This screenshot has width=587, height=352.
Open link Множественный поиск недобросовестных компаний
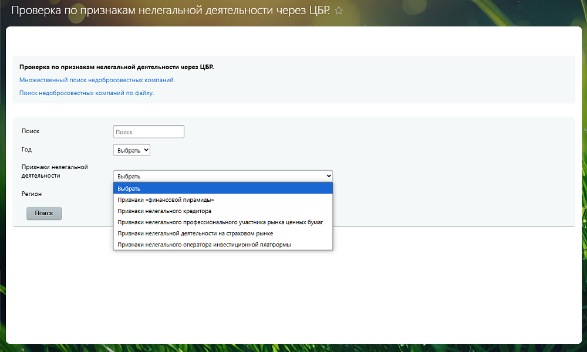(97, 80)
